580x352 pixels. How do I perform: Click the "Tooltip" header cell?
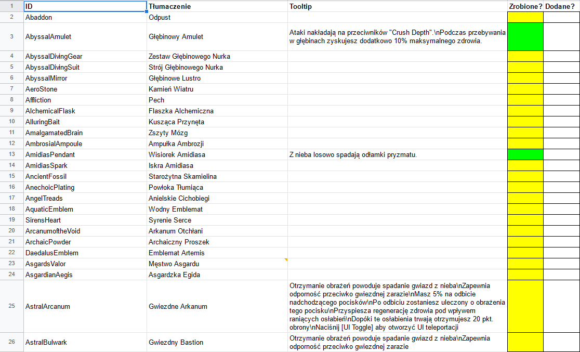click(397, 6)
